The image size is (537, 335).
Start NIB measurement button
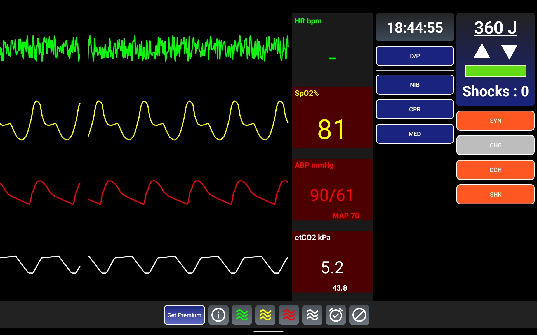pyautogui.click(x=414, y=85)
